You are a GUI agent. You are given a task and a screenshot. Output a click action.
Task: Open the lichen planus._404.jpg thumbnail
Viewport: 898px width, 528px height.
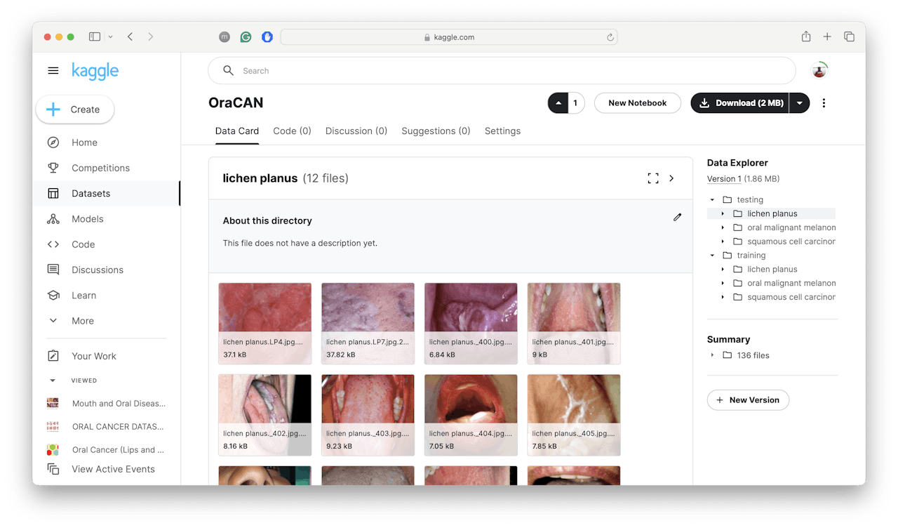(x=471, y=415)
